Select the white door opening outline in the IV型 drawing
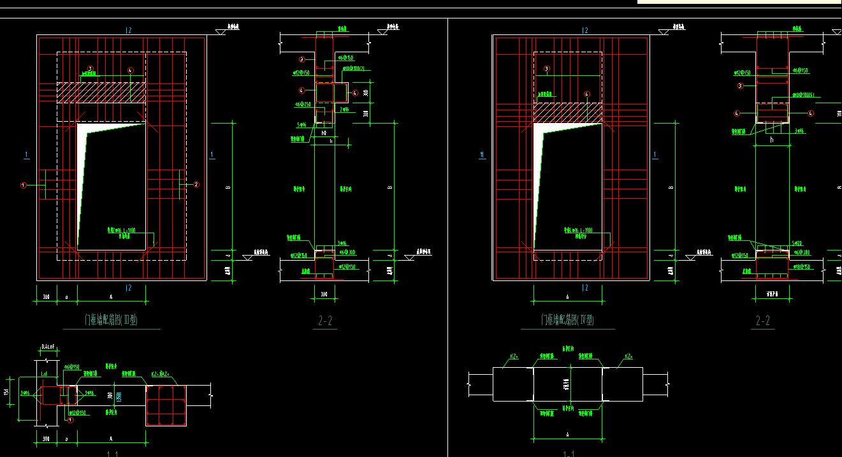Screen dimensions: 842x457 (x=568, y=187)
